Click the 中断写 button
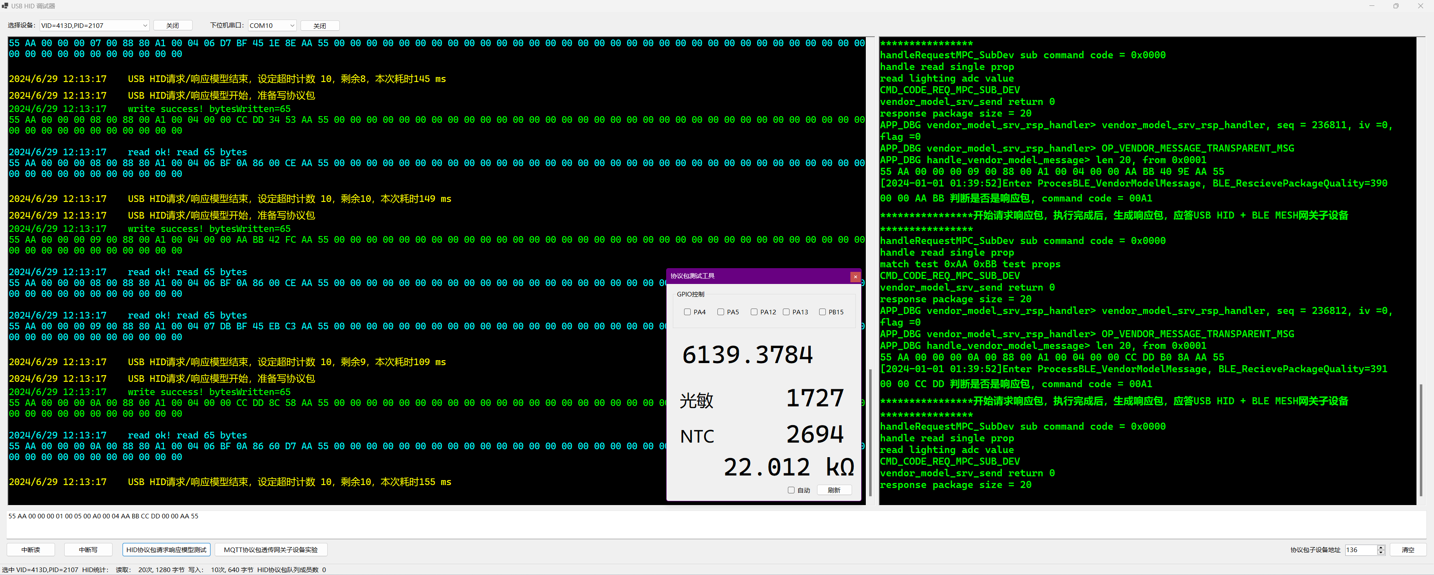This screenshot has height=575, width=1434. (x=88, y=550)
